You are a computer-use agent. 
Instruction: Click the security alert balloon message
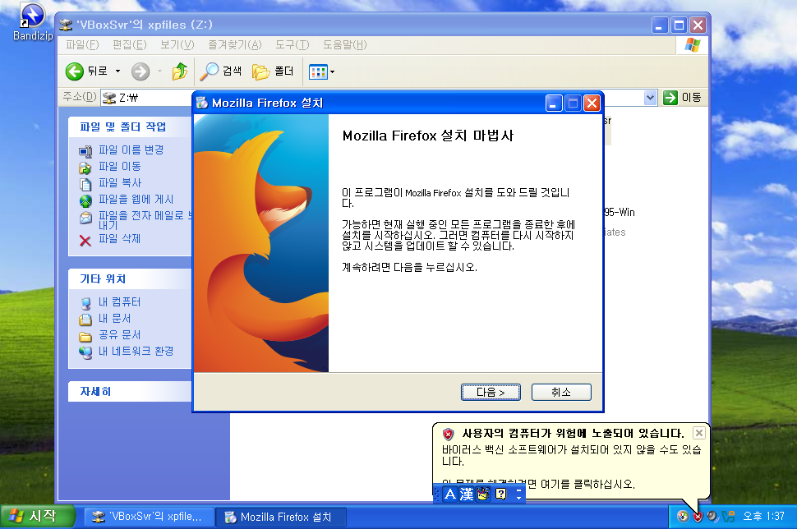(x=571, y=455)
